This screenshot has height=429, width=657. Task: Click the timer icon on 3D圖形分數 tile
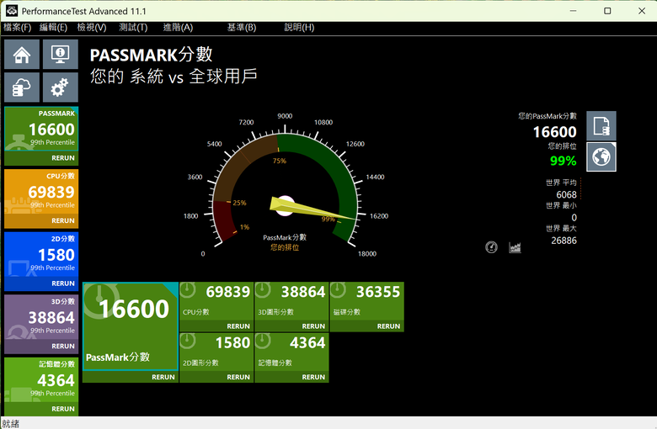tap(263, 290)
